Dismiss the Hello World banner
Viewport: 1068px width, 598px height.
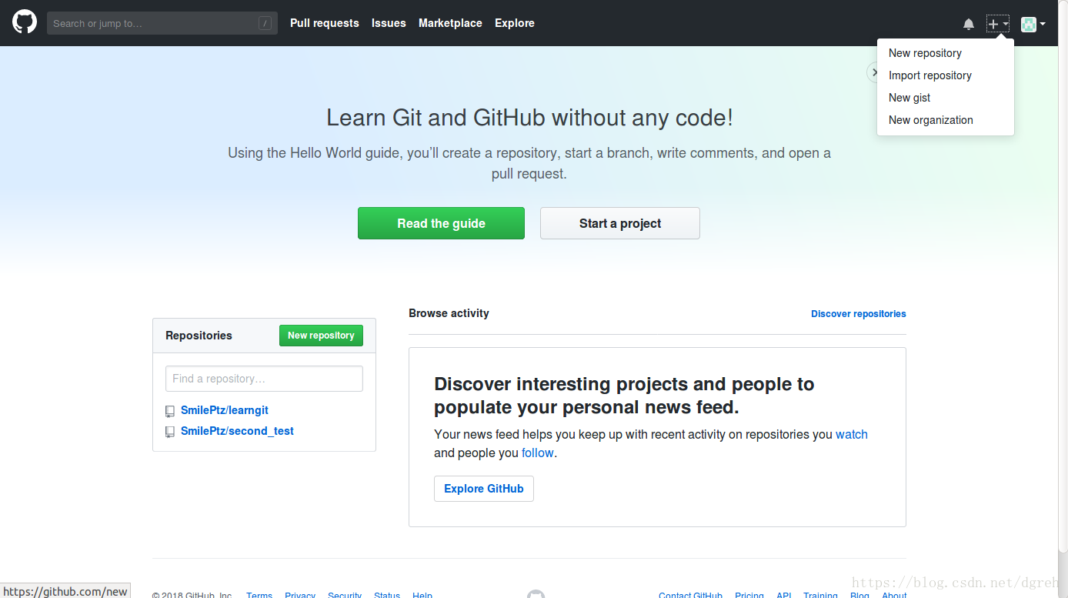(x=873, y=72)
